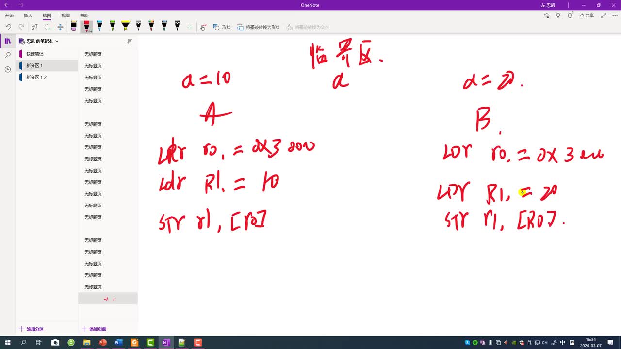This screenshot has width=621, height=349.
Task: Open the 形状 shapes gallery
Action: pos(222,27)
